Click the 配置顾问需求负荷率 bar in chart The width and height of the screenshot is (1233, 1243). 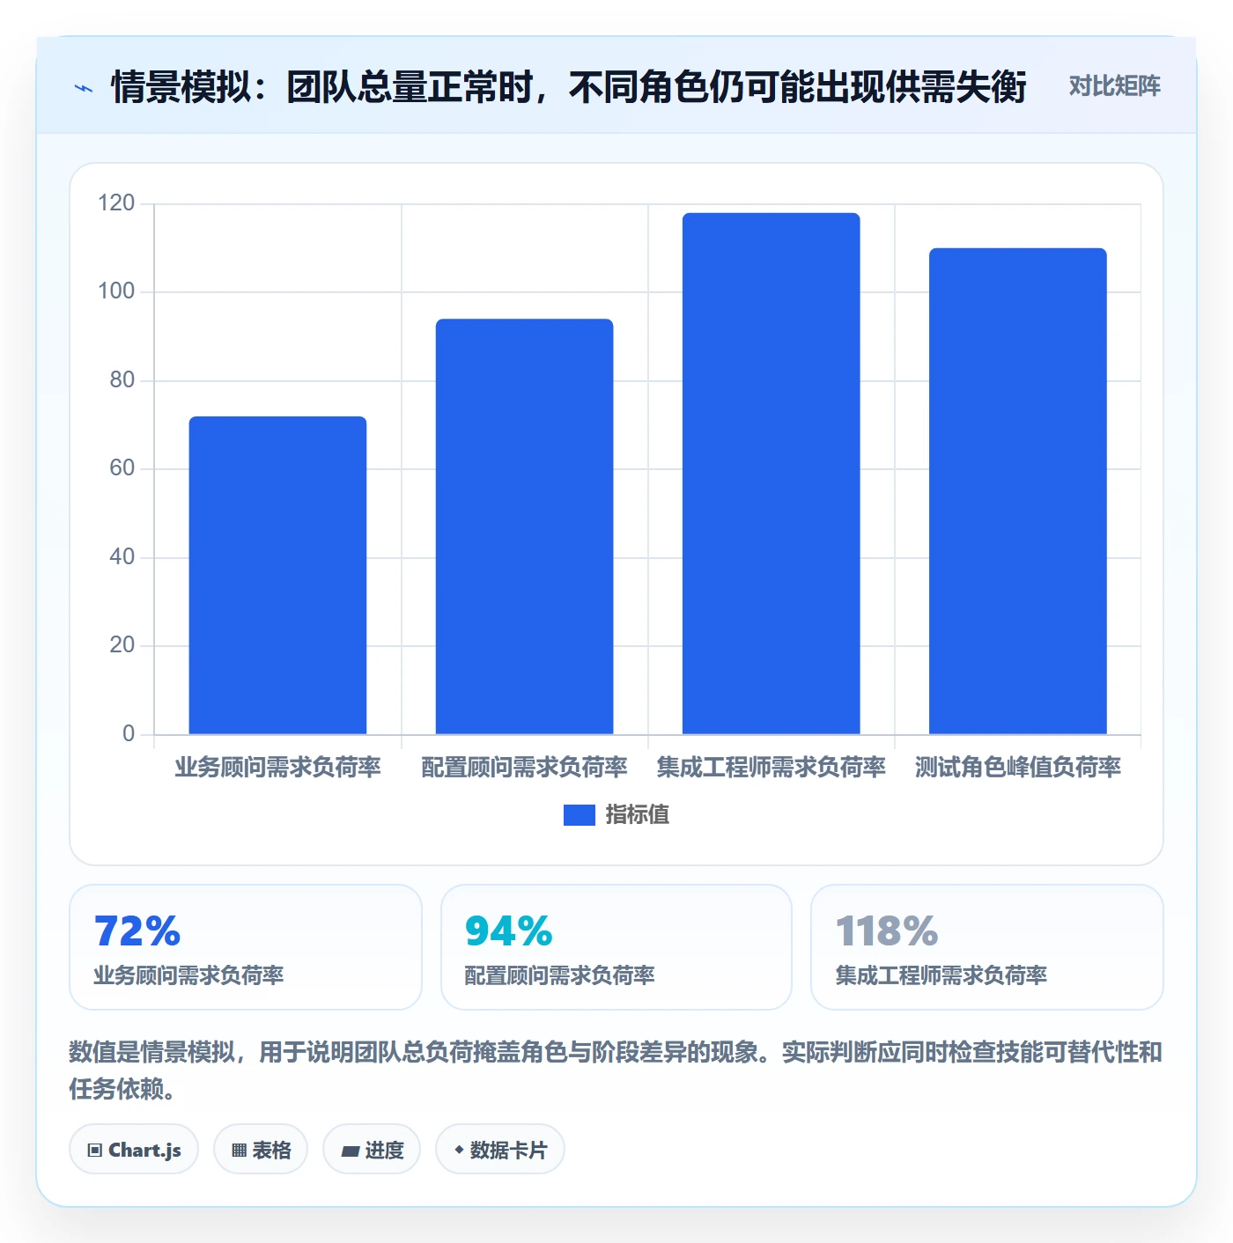click(x=524, y=526)
